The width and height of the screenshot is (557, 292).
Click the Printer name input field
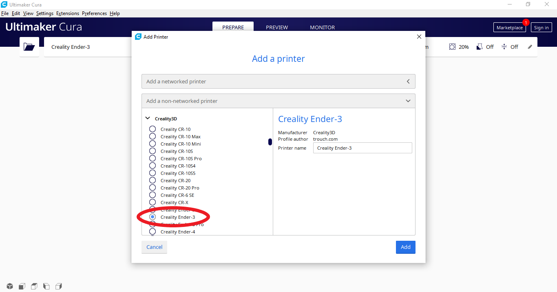coord(362,148)
